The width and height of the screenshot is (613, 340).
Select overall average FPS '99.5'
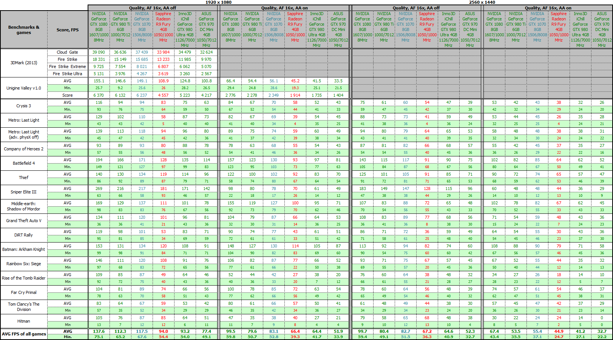point(231,331)
